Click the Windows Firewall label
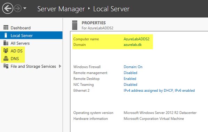The height and width of the screenshot is (132, 208). [87, 67]
